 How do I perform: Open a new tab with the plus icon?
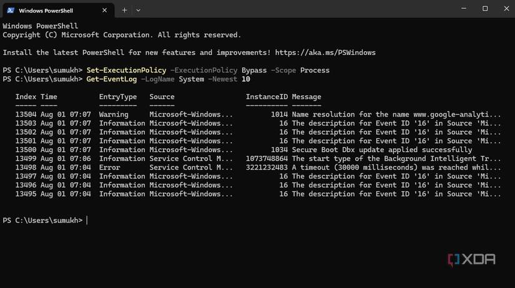(x=124, y=10)
